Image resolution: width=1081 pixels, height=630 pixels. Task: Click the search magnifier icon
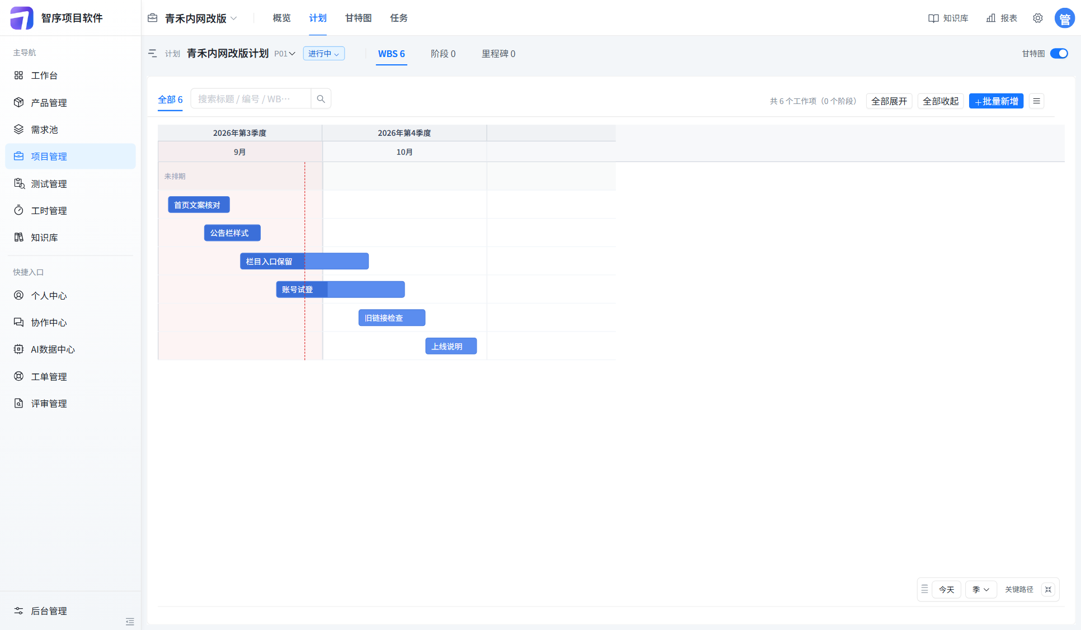[x=321, y=99]
